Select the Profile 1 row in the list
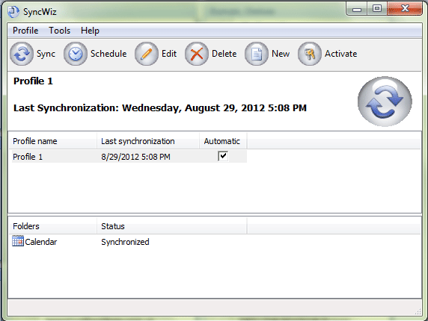 (129, 157)
